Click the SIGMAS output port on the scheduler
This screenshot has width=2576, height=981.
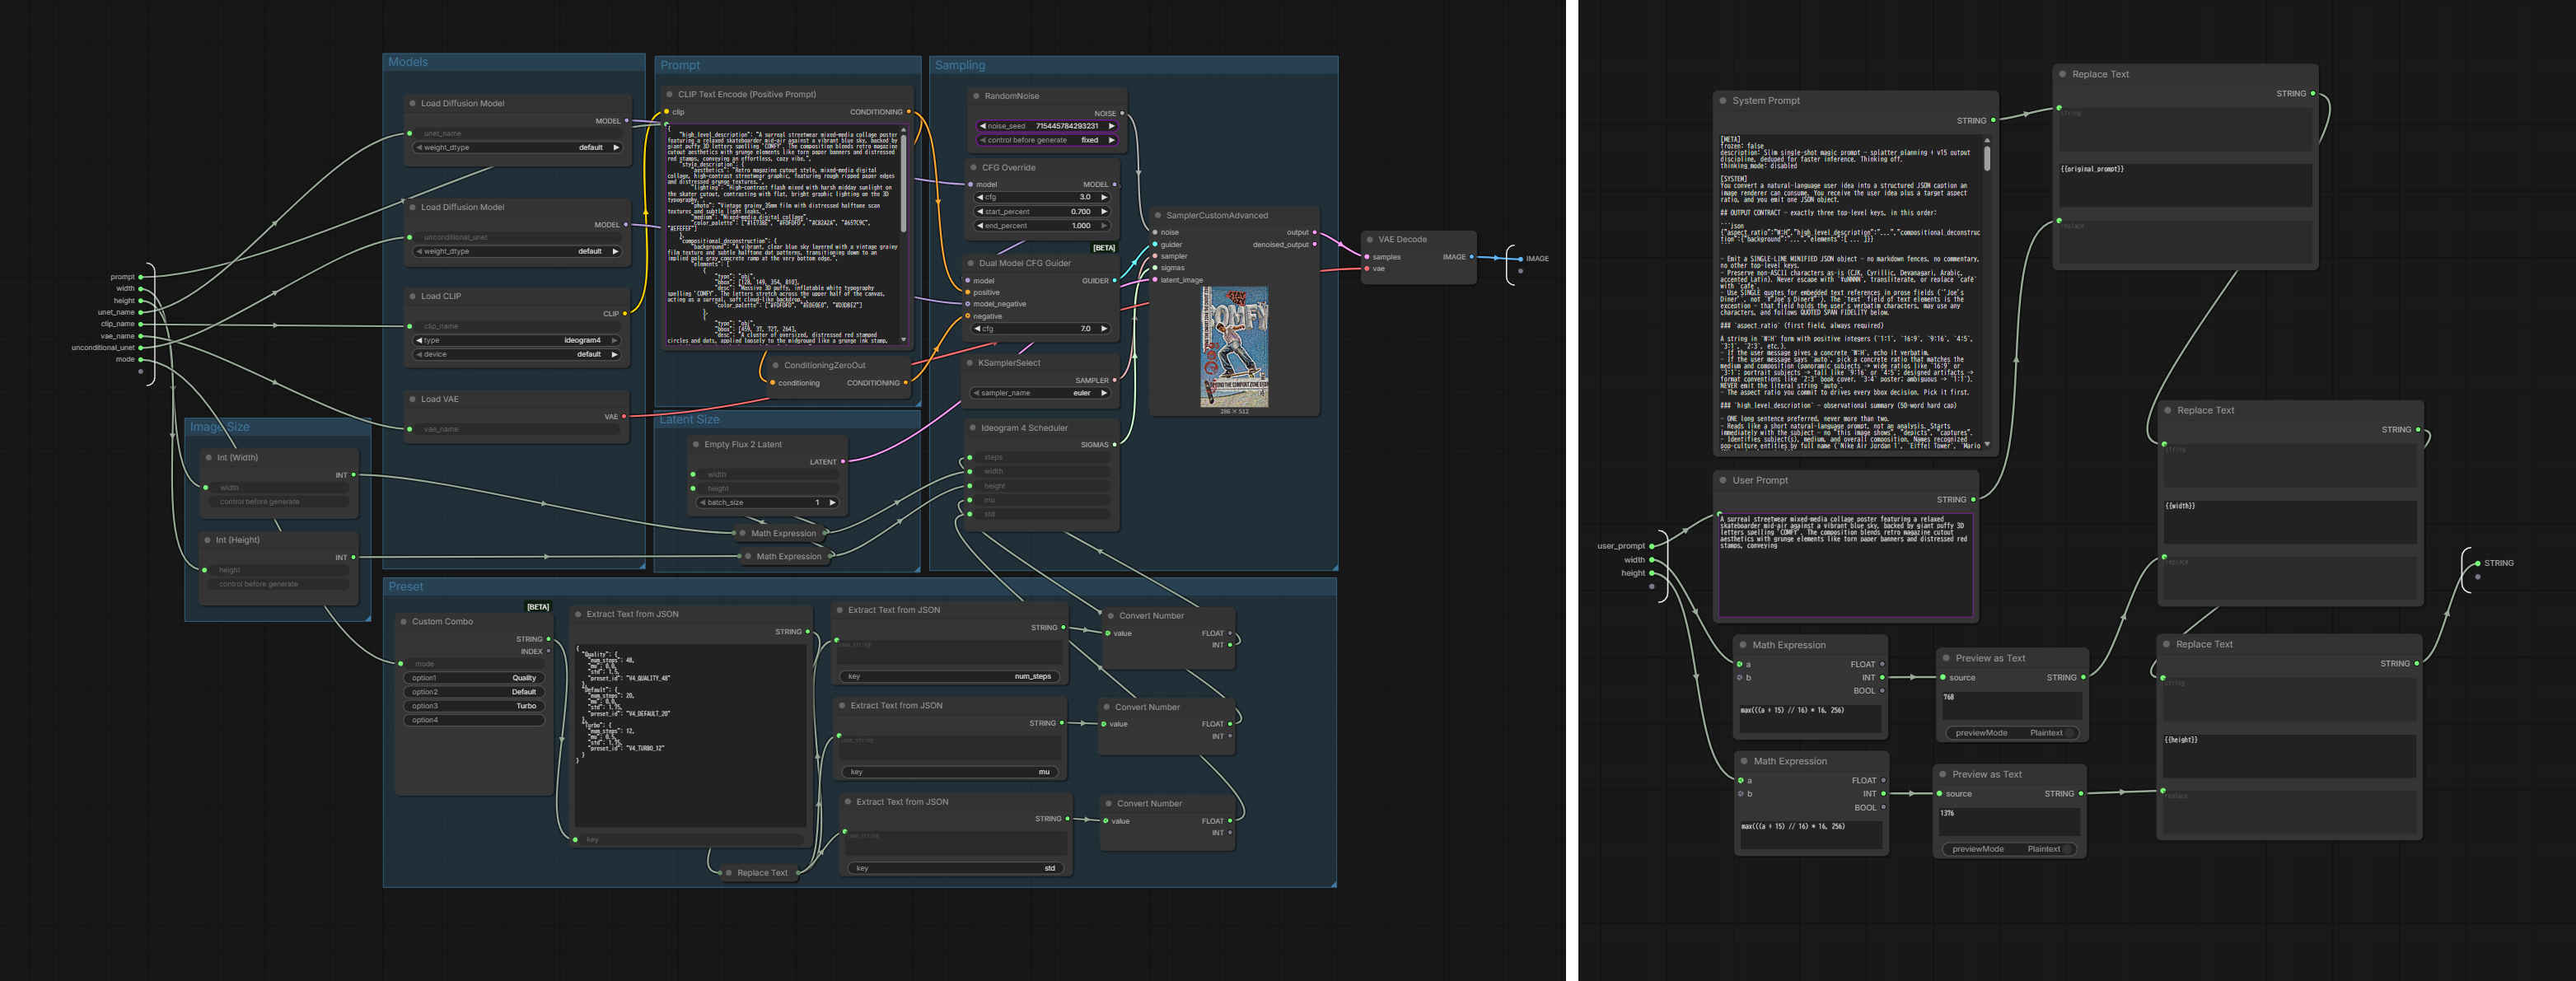1115,445
